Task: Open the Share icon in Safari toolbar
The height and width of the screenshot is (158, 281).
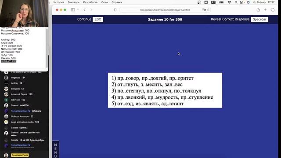Action: click(x=258, y=10)
